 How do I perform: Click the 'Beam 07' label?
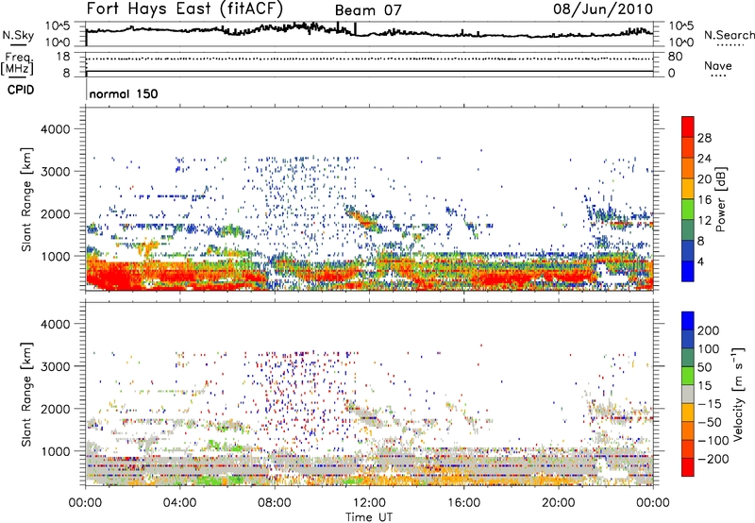[x=368, y=10]
